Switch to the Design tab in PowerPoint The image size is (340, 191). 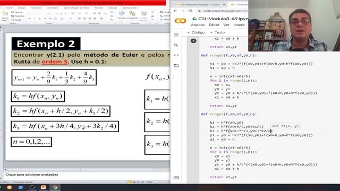pyautogui.click(x=21, y=8)
